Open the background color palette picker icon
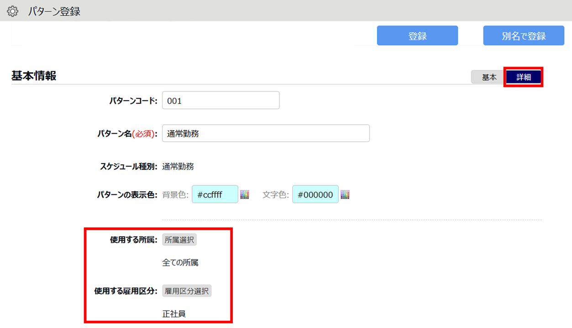The width and height of the screenshot is (572, 328). (x=245, y=195)
